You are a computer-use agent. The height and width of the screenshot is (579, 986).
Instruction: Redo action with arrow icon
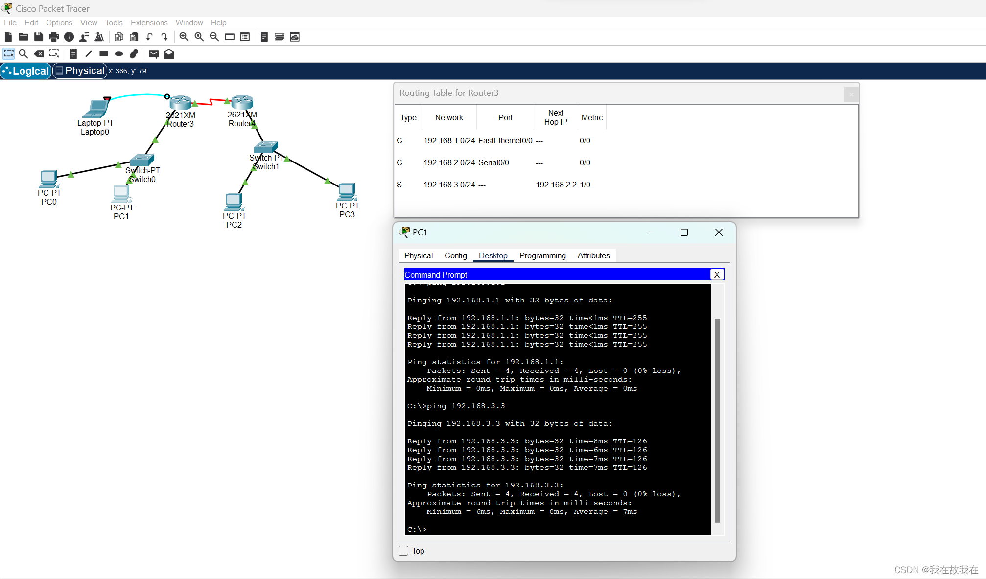pyautogui.click(x=164, y=37)
